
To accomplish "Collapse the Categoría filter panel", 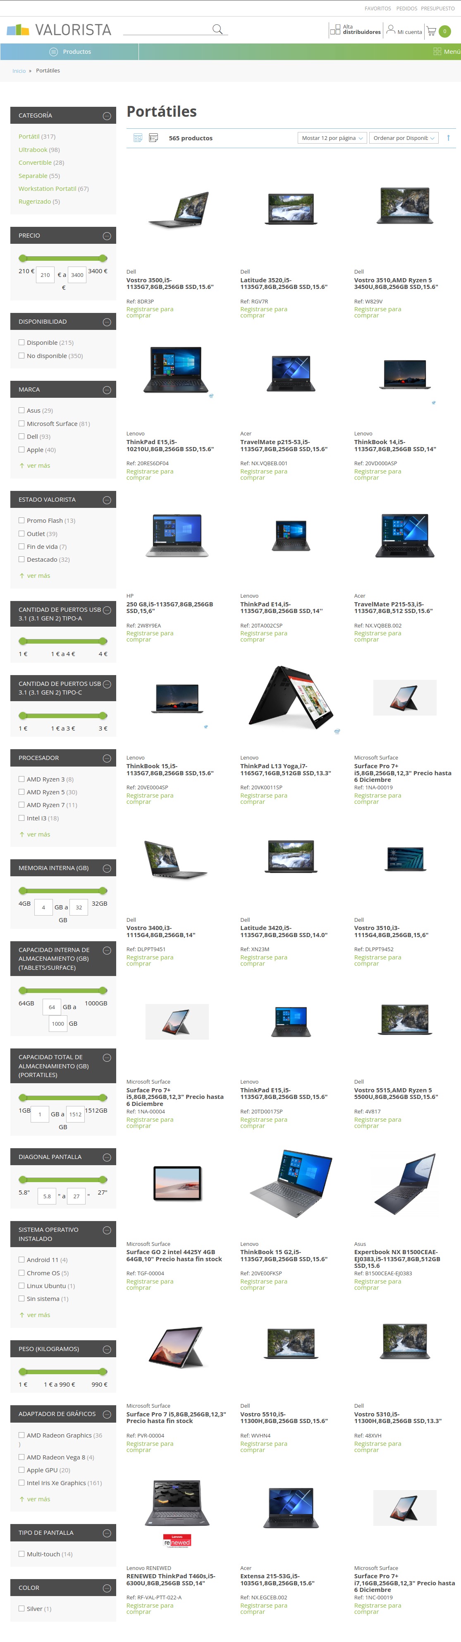I will tap(107, 116).
